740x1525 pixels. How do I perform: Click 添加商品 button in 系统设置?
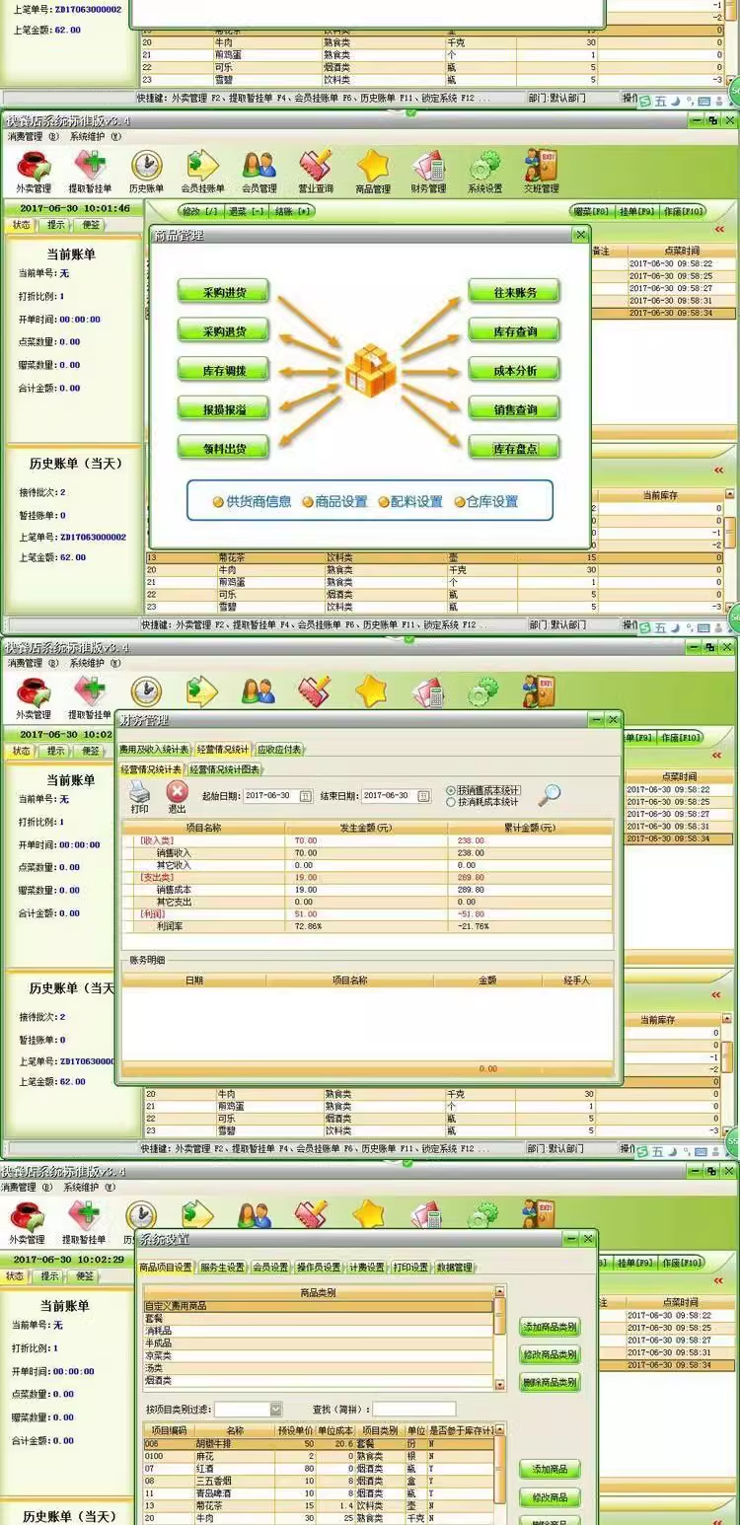(x=550, y=1469)
